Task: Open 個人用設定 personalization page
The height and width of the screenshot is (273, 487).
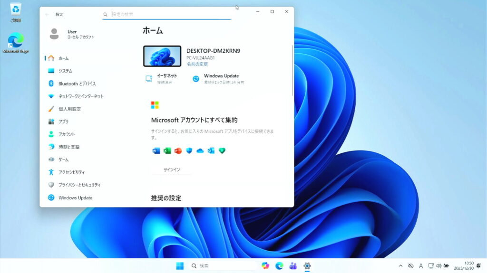Action: pos(69,109)
